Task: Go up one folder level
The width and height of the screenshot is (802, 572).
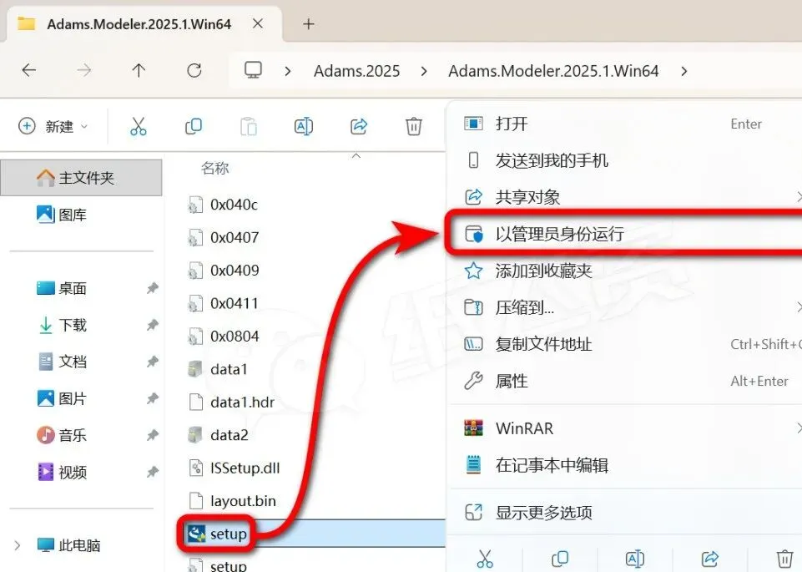Action: click(139, 70)
